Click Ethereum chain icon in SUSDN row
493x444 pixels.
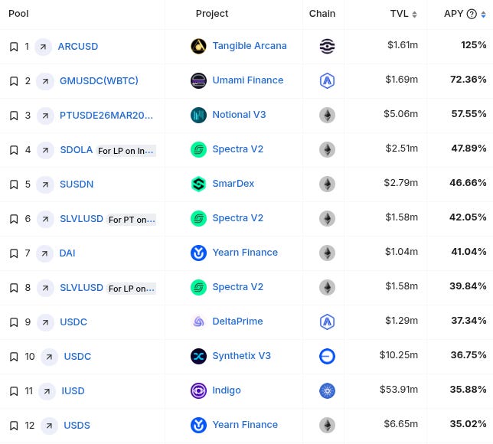(x=327, y=184)
